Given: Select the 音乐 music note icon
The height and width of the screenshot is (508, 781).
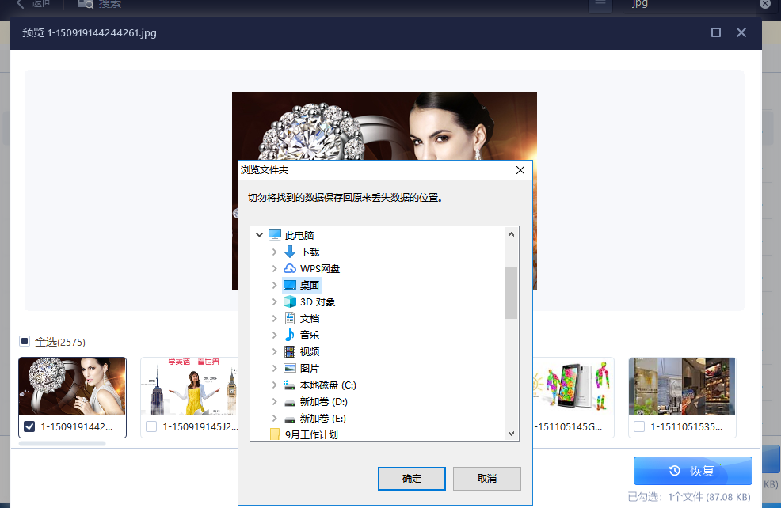Looking at the screenshot, I should (290, 335).
